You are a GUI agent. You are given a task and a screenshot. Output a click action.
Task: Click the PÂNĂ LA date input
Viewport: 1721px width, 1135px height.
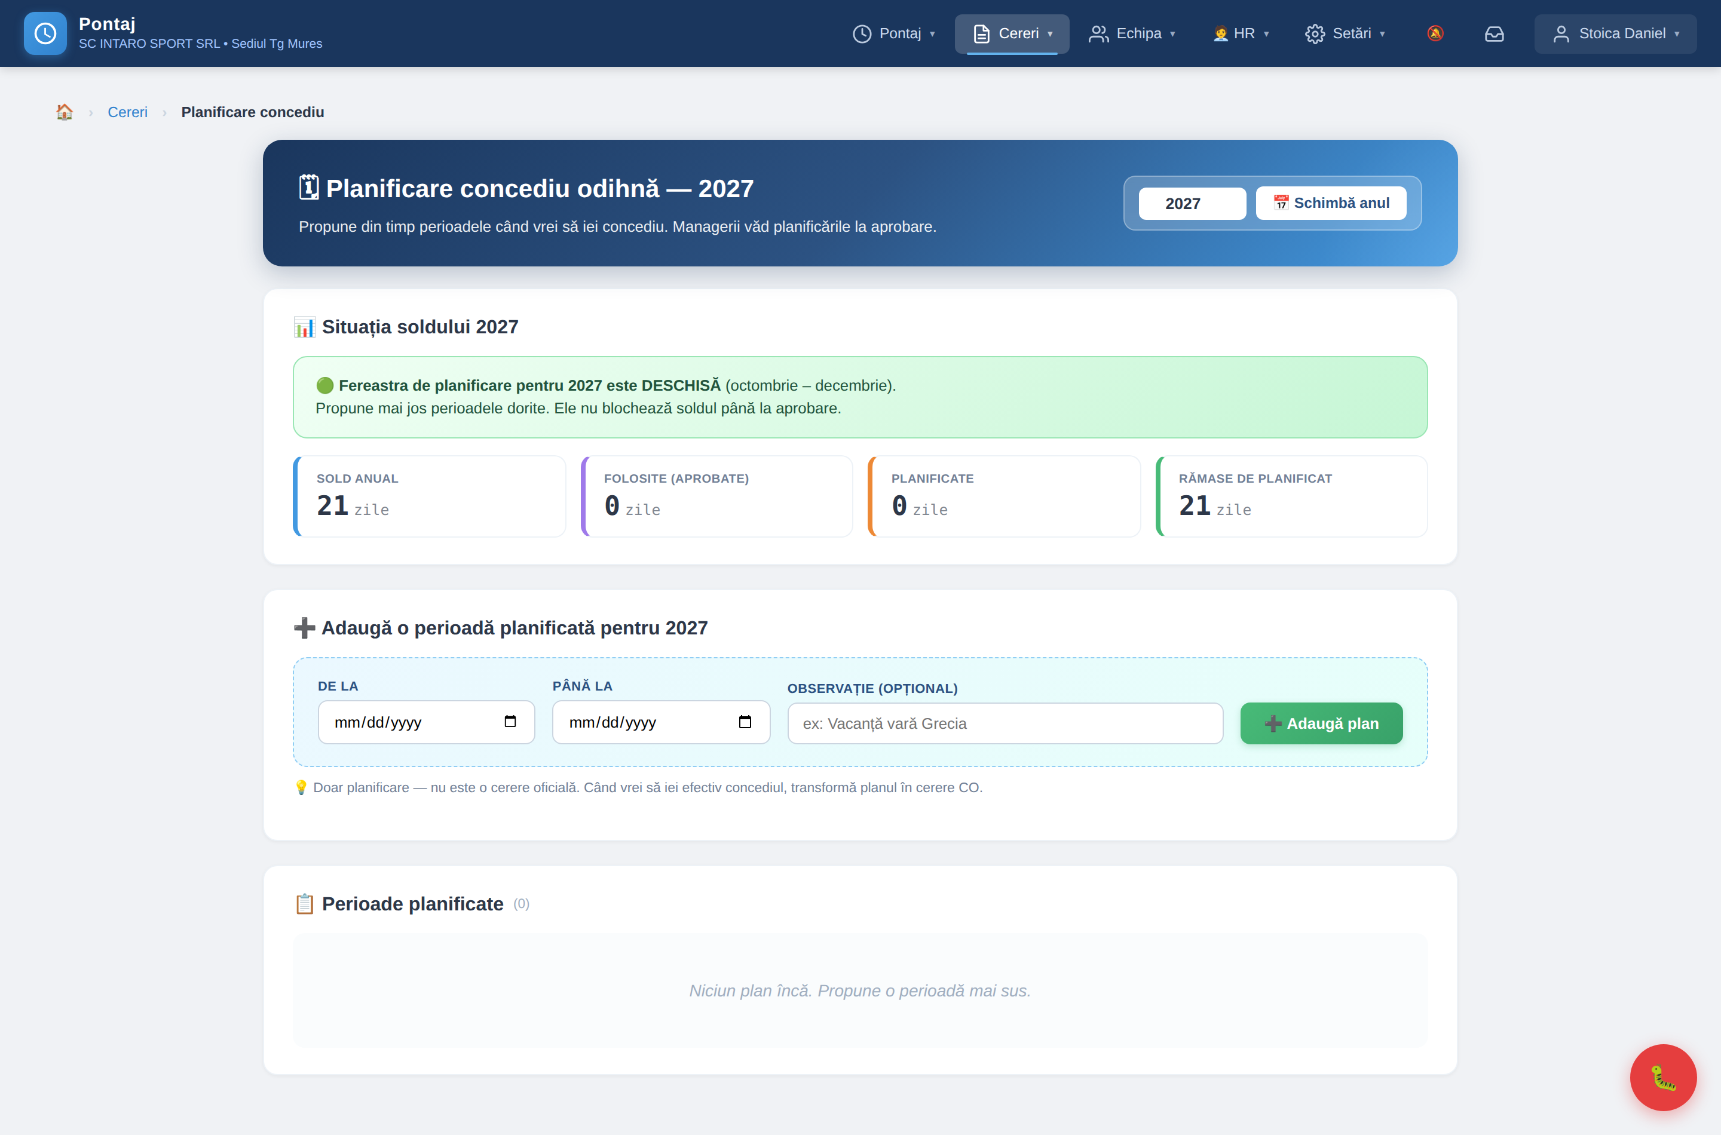(x=661, y=722)
